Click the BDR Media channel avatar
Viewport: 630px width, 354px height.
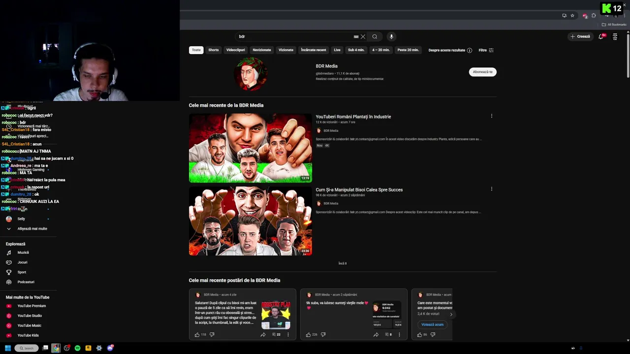coord(251,74)
